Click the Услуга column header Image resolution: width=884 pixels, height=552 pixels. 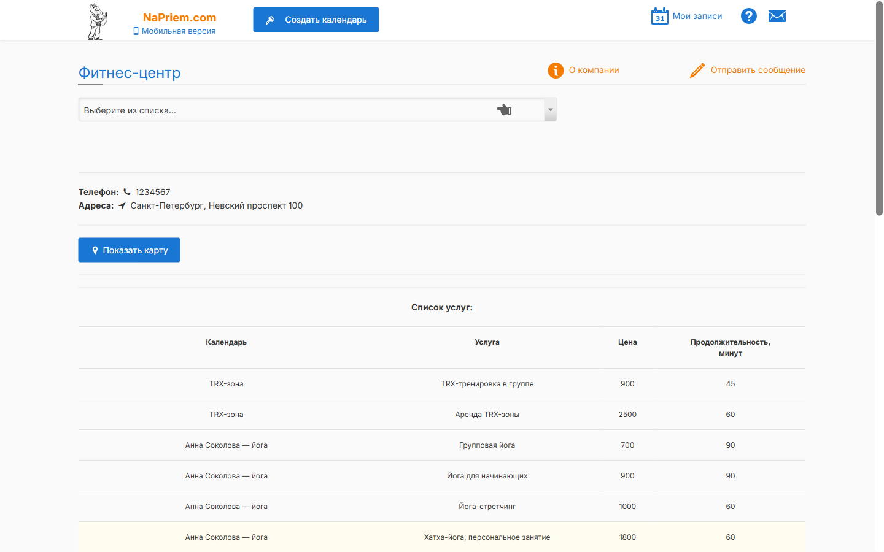tap(487, 342)
